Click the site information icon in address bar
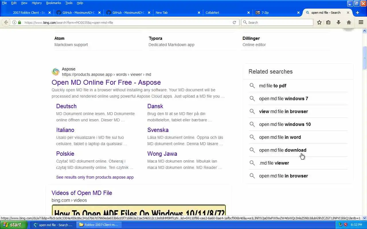The width and height of the screenshot is (367, 229). (x=14, y=22)
